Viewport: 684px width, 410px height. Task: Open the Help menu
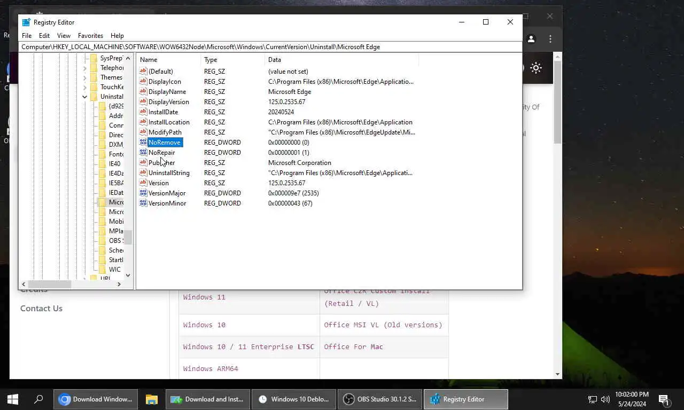(x=117, y=36)
